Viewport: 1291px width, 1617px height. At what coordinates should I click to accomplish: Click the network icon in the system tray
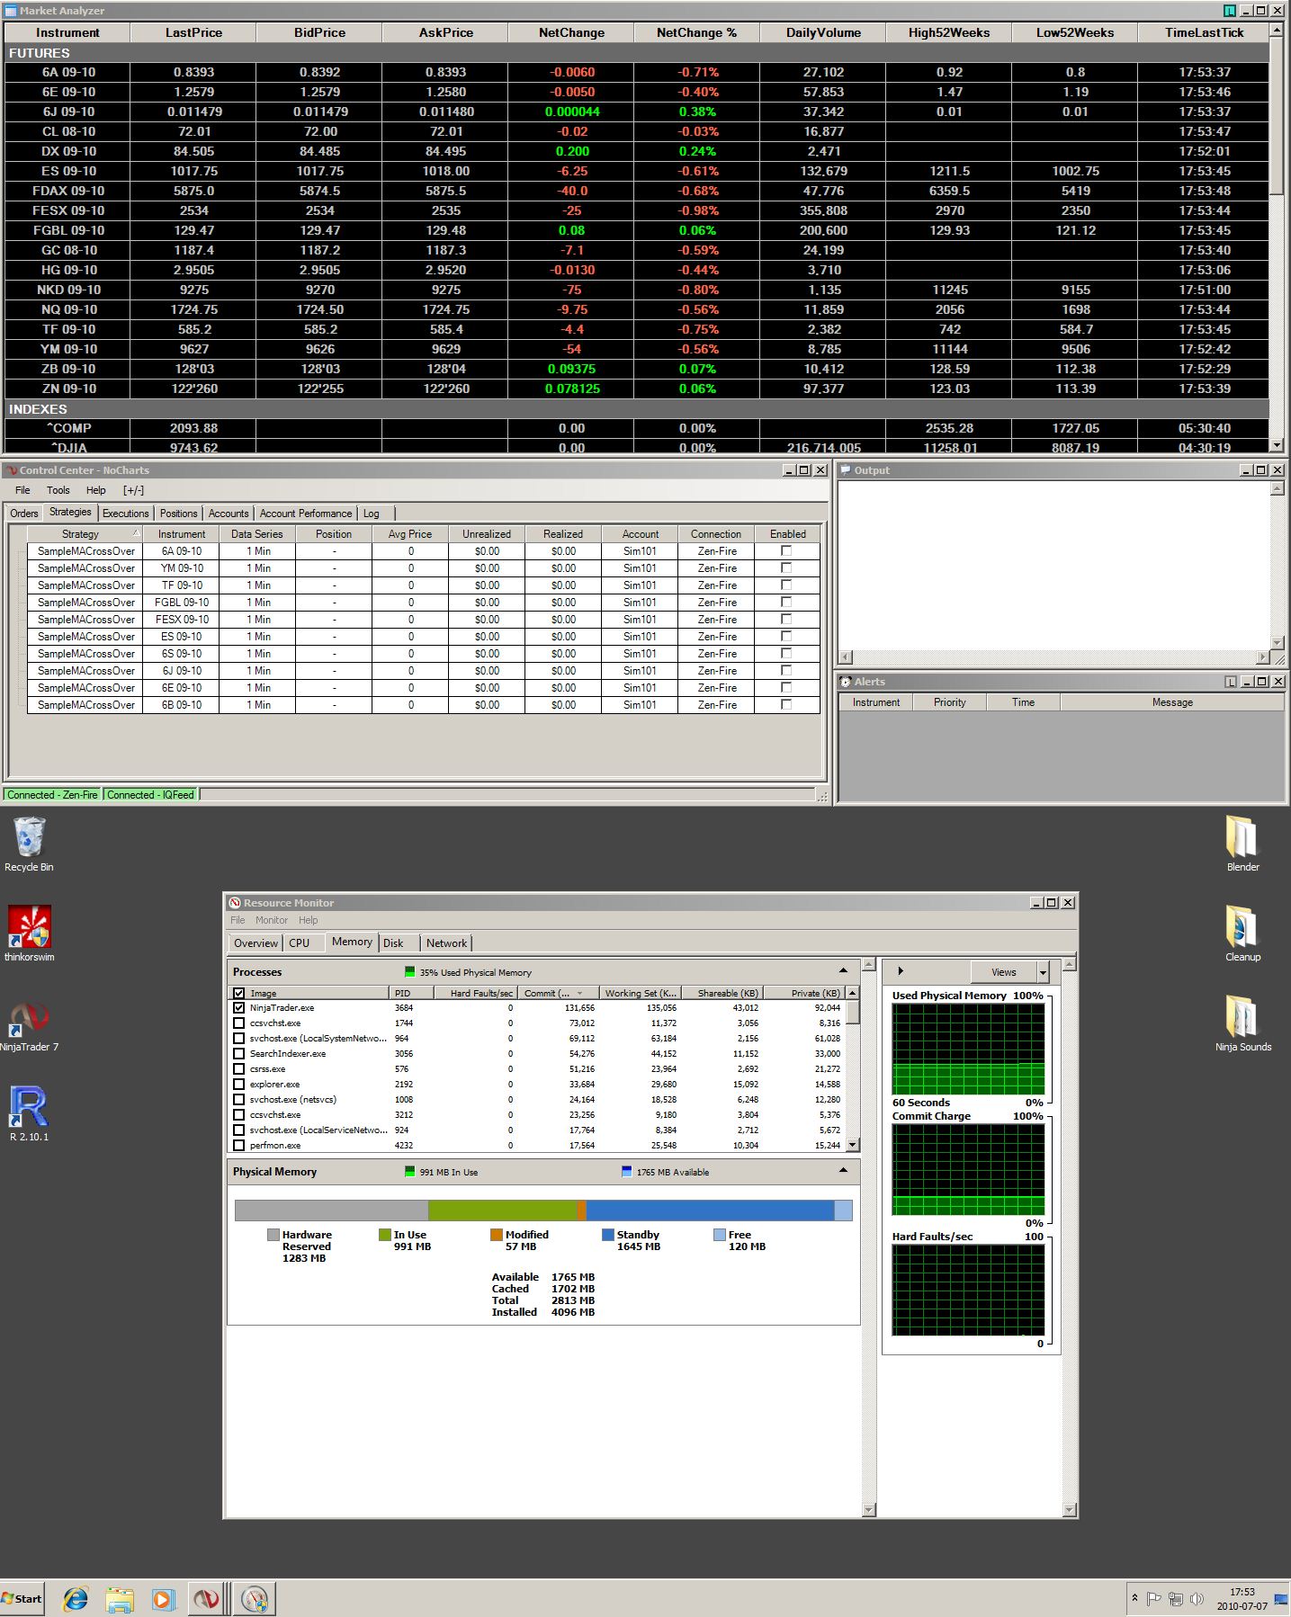pyautogui.click(x=1175, y=1598)
